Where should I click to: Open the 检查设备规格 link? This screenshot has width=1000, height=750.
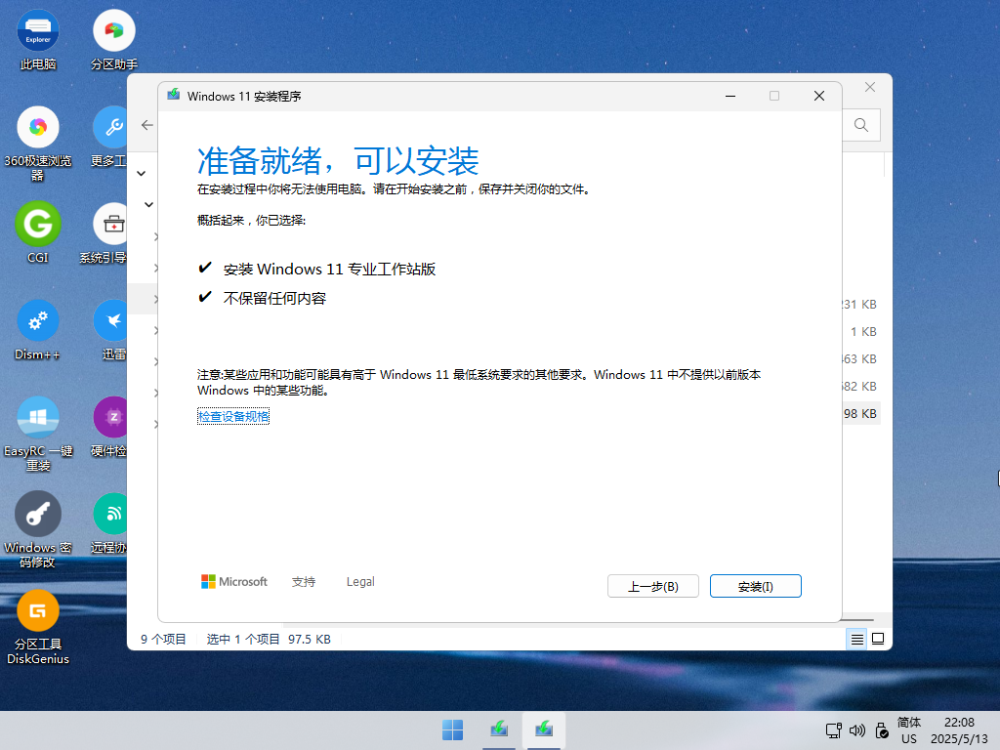tap(233, 416)
